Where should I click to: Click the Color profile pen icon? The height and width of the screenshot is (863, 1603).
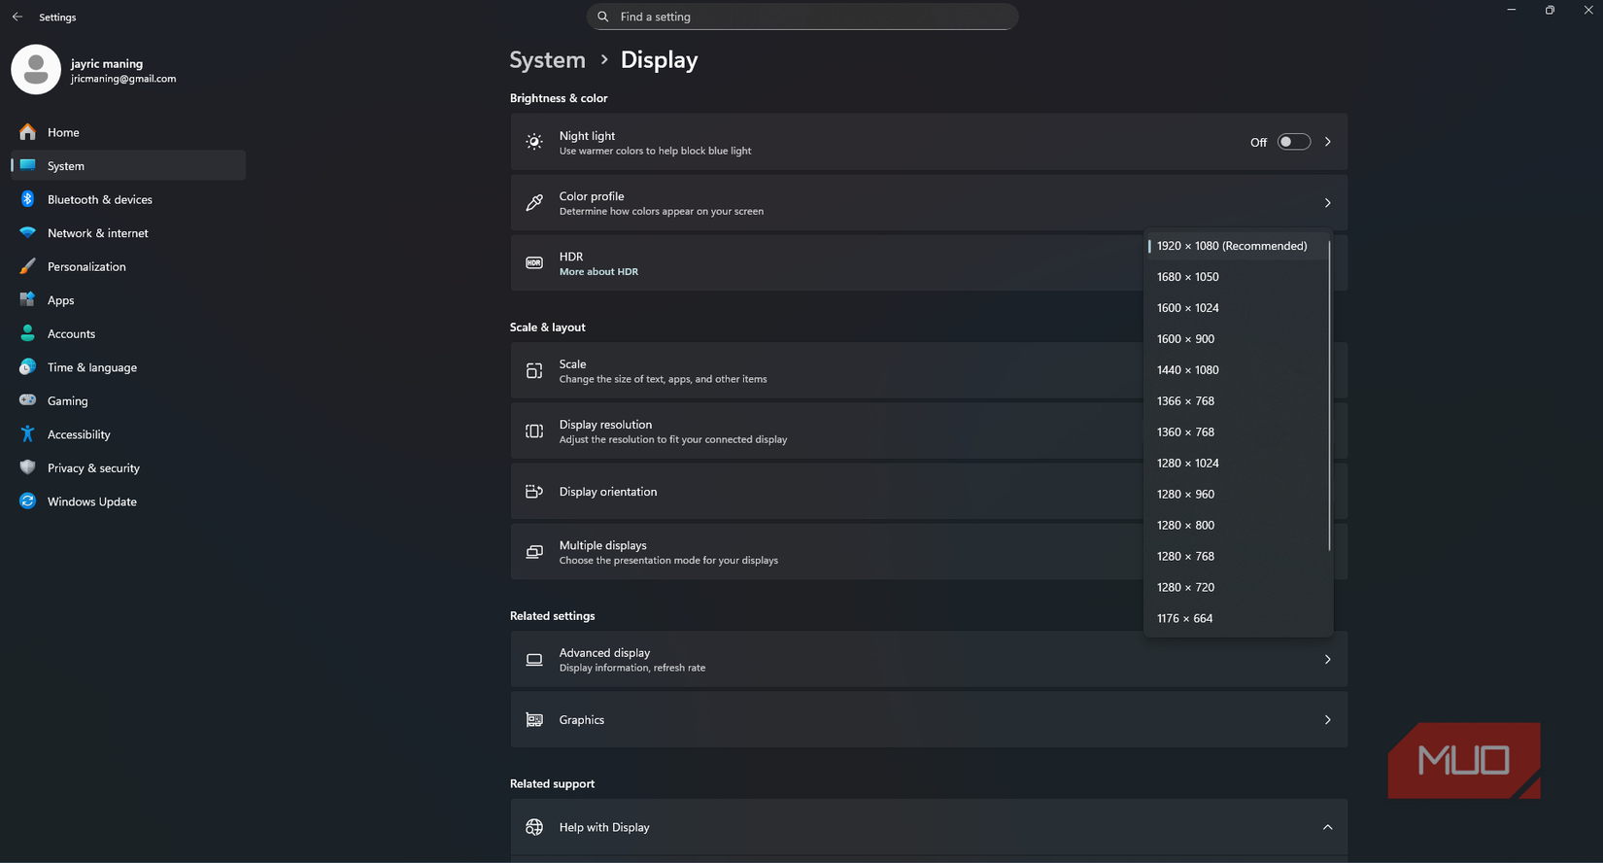tap(534, 202)
